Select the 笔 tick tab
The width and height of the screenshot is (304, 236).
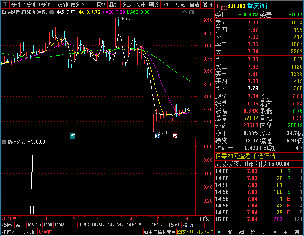220,232
